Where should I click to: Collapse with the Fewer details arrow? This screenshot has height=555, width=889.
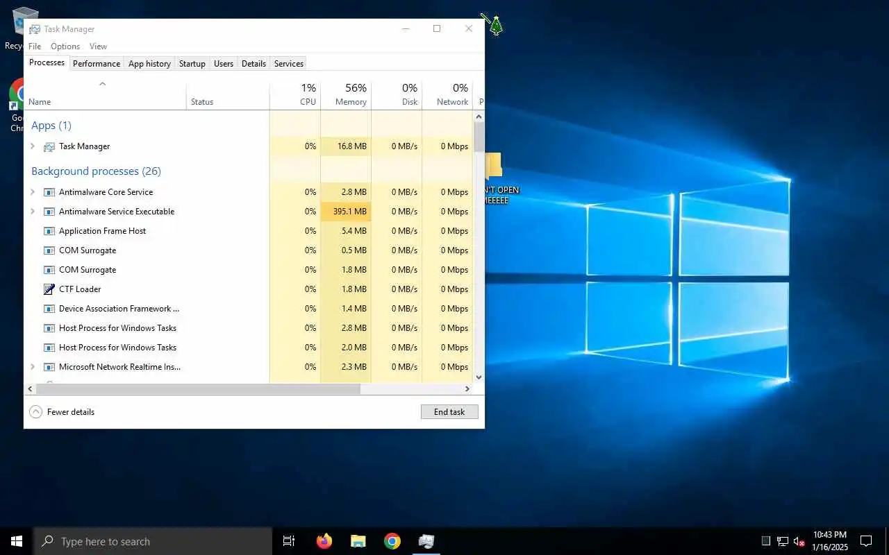[x=35, y=412]
